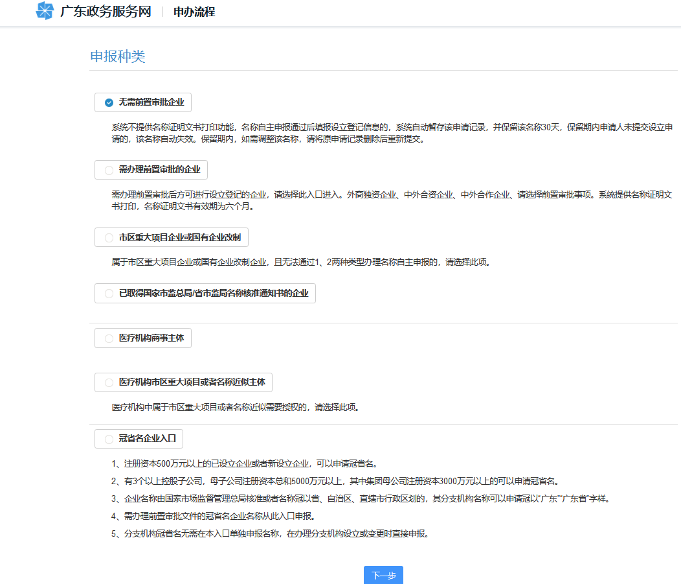Select the 冠省名企业入口 option
Screen dimensions: 681x584
(x=107, y=439)
